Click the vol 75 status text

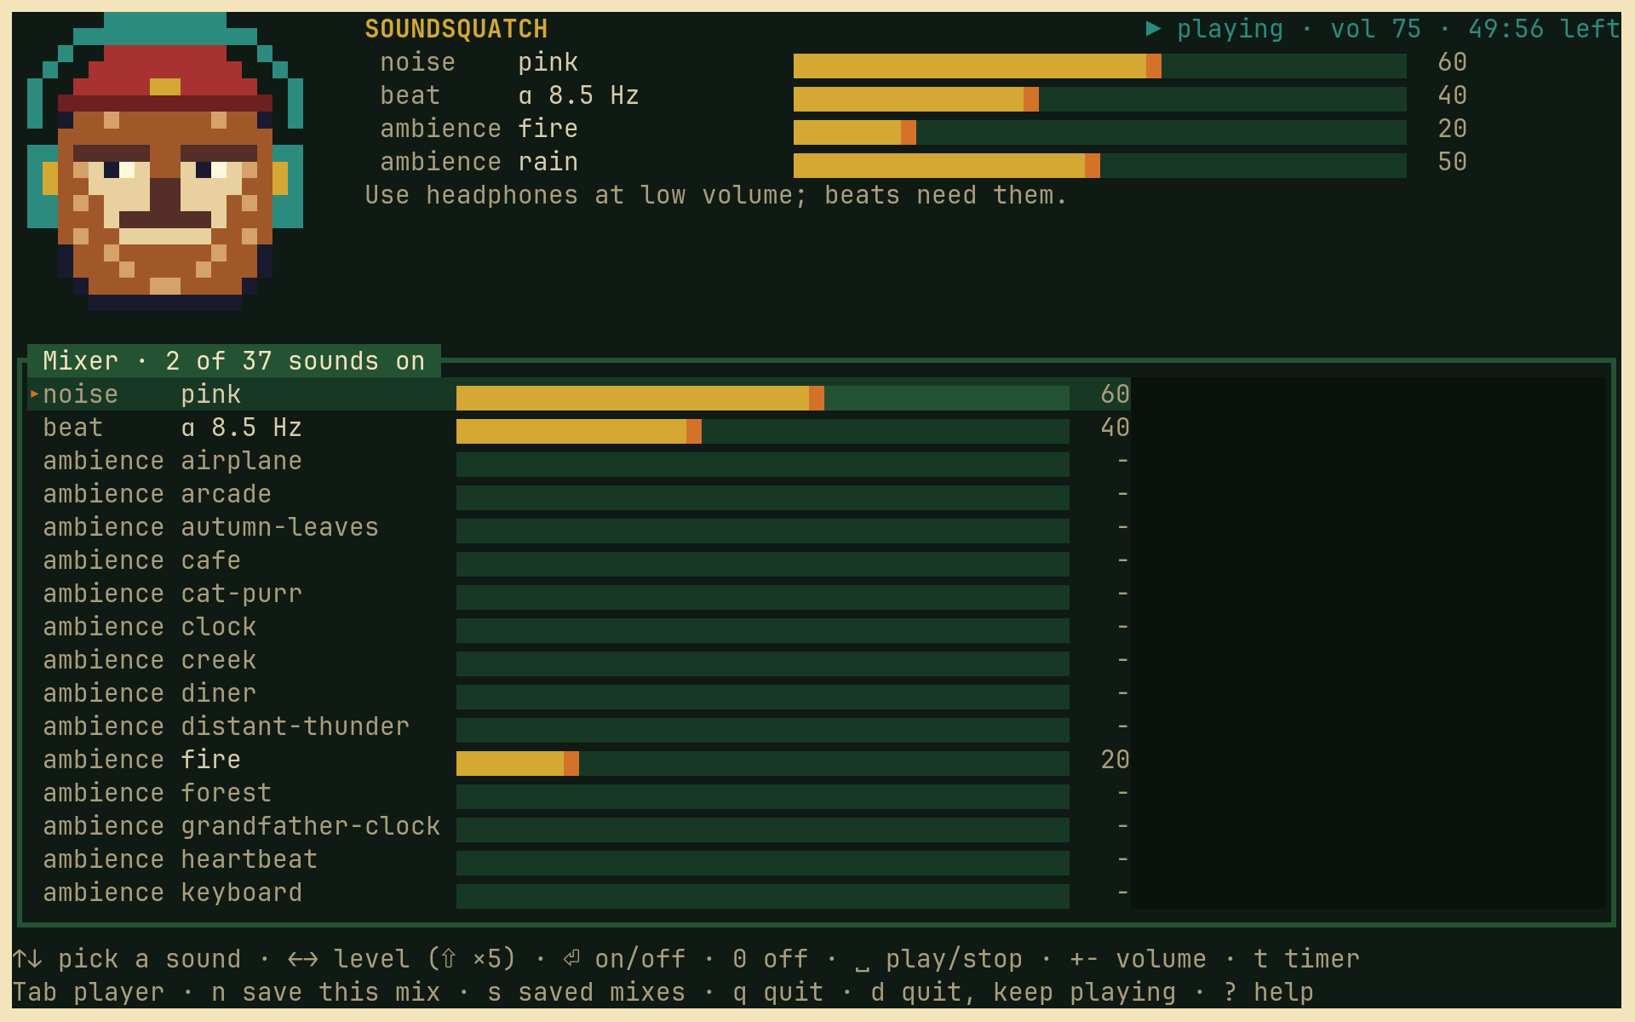pyautogui.click(x=1375, y=29)
